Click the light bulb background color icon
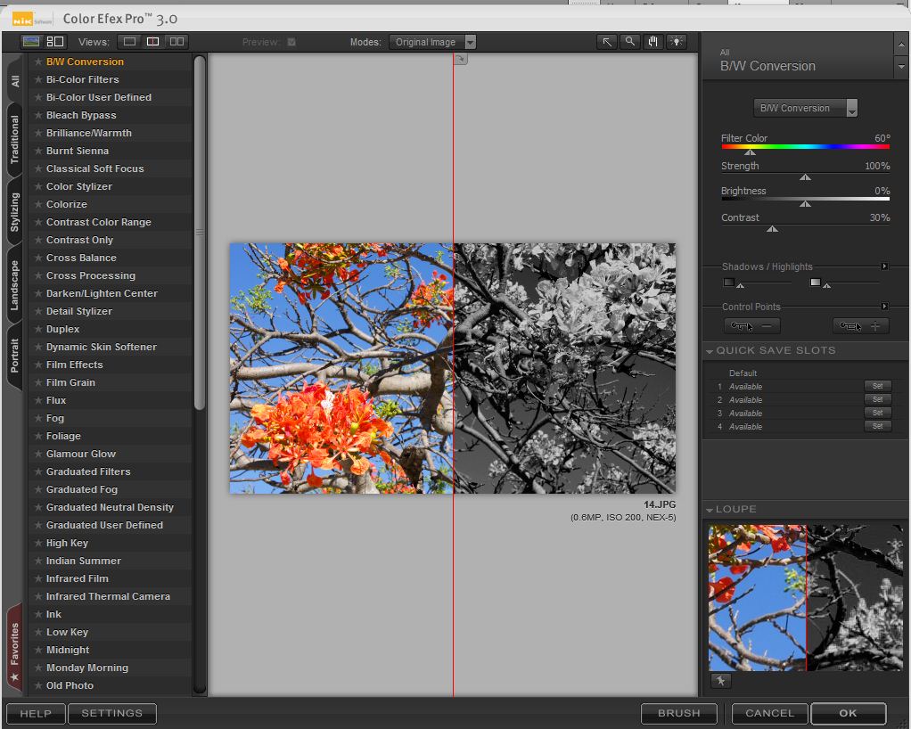911x729 pixels. (x=677, y=42)
